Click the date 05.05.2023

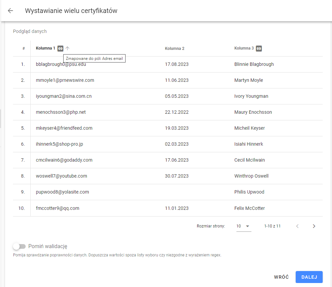[x=176, y=96]
